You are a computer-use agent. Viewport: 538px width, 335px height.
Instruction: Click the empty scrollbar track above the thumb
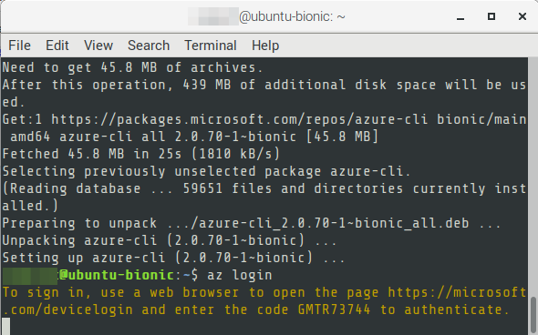(533, 177)
